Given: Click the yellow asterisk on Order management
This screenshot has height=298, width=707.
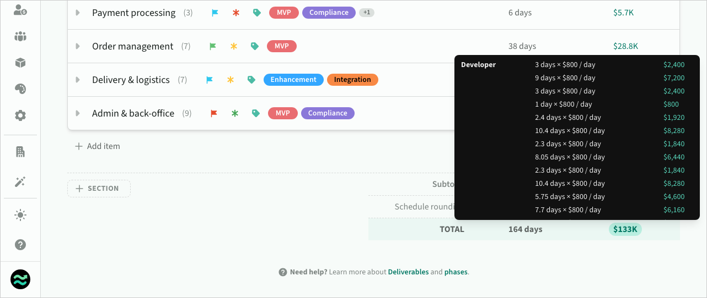Looking at the screenshot, I should (234, 47).
